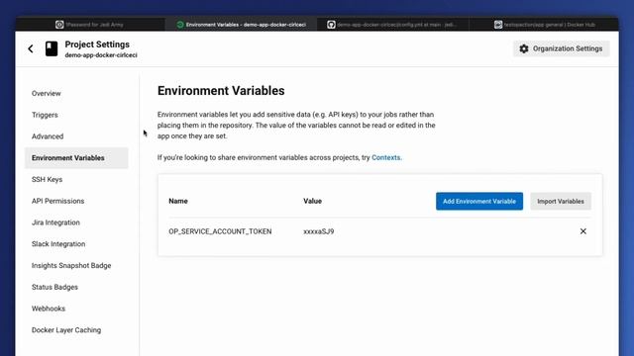Click the 1Password favicon in the first tab
This screenshot has height=356, width=634.
tap(59, 25)
